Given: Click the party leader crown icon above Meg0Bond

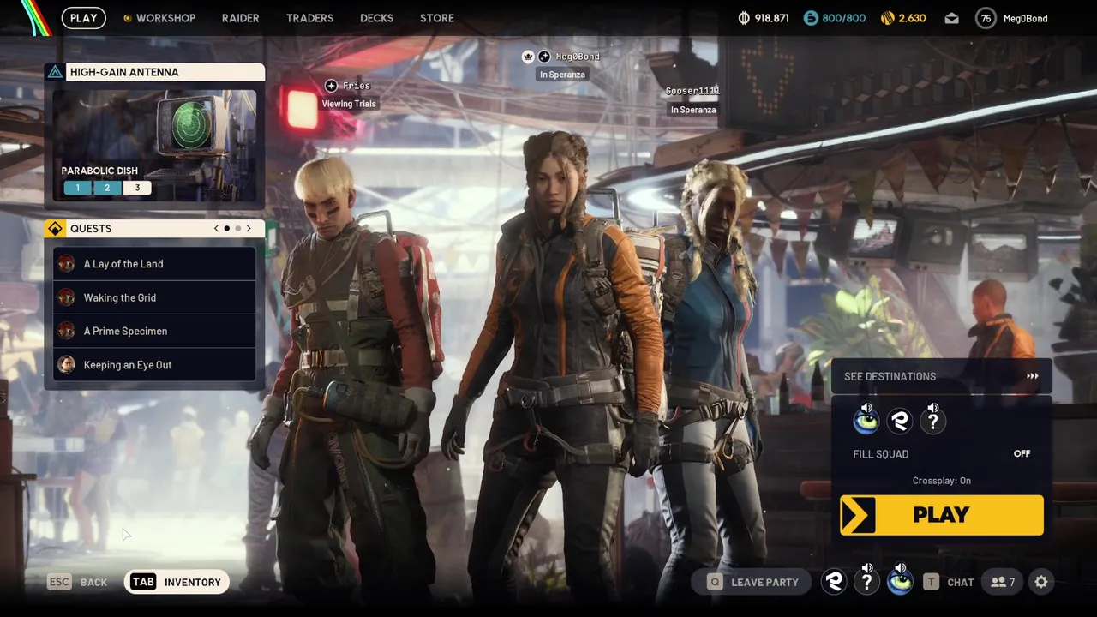Looking at the screenshot, I should pyautogui.click(x=529, y=57).
